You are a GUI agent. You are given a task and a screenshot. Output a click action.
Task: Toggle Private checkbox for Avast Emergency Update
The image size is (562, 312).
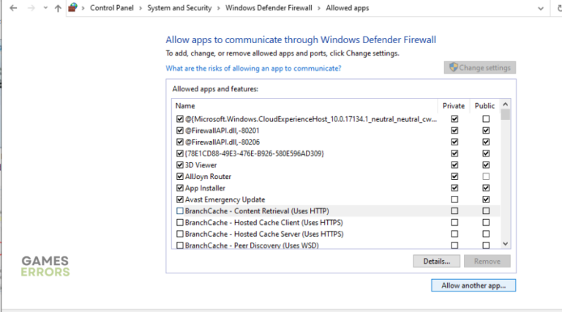[x=454, y=199]
